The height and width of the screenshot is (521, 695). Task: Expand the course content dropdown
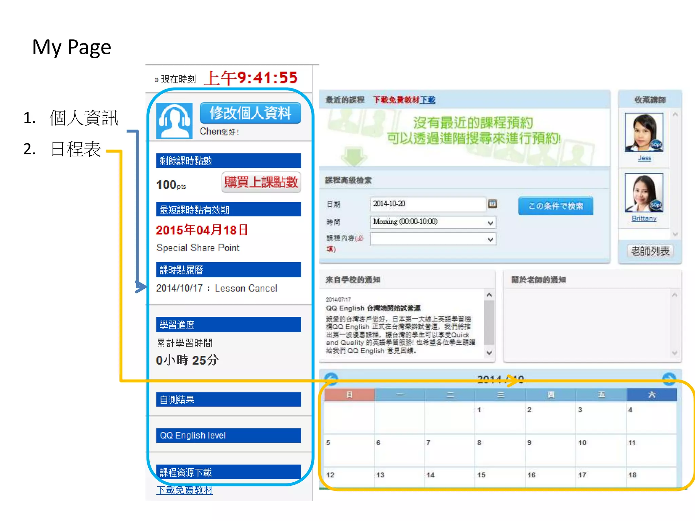coord(433,239)
